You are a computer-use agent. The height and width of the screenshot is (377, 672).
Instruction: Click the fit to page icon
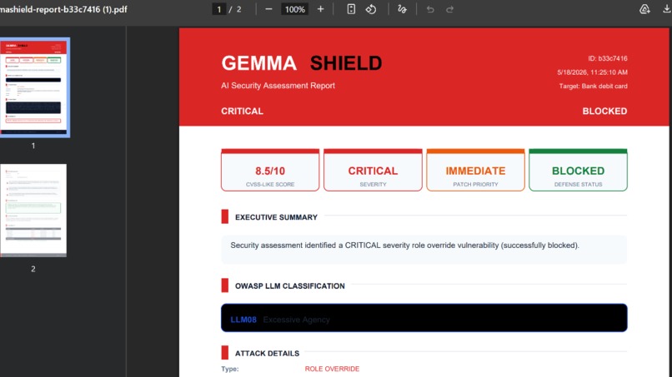click(x=351, y=9)
